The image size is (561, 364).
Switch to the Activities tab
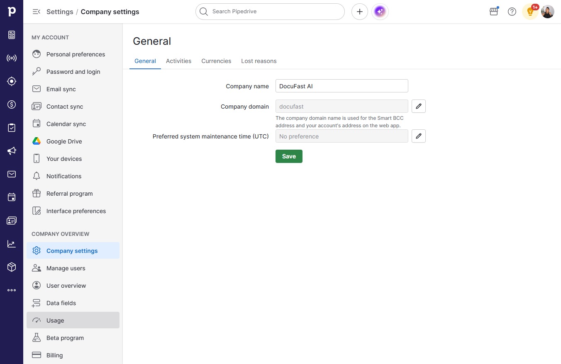pyautogui.click(x=179, y=61)
